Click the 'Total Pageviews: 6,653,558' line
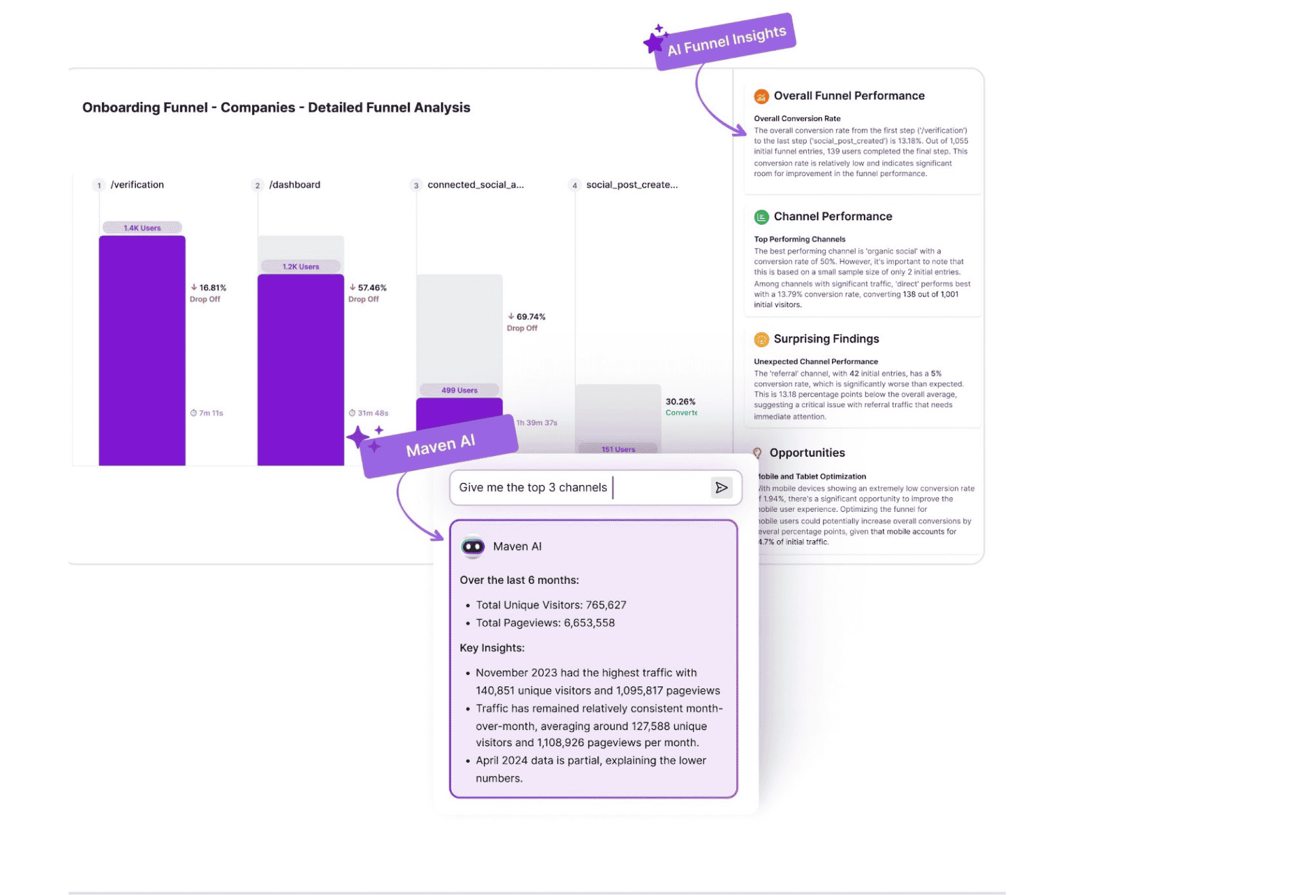 coord(545,622)
